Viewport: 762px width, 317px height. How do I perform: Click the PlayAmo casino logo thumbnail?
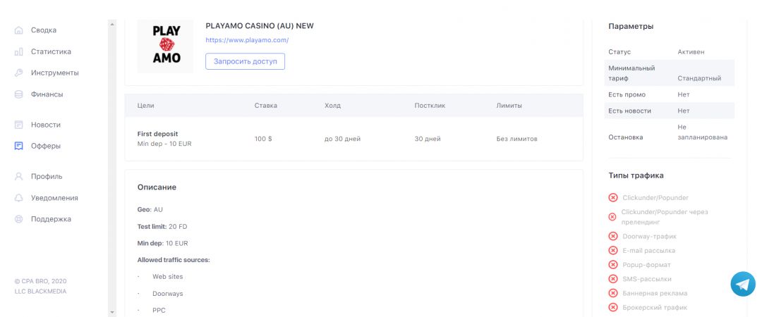[166, 45]
